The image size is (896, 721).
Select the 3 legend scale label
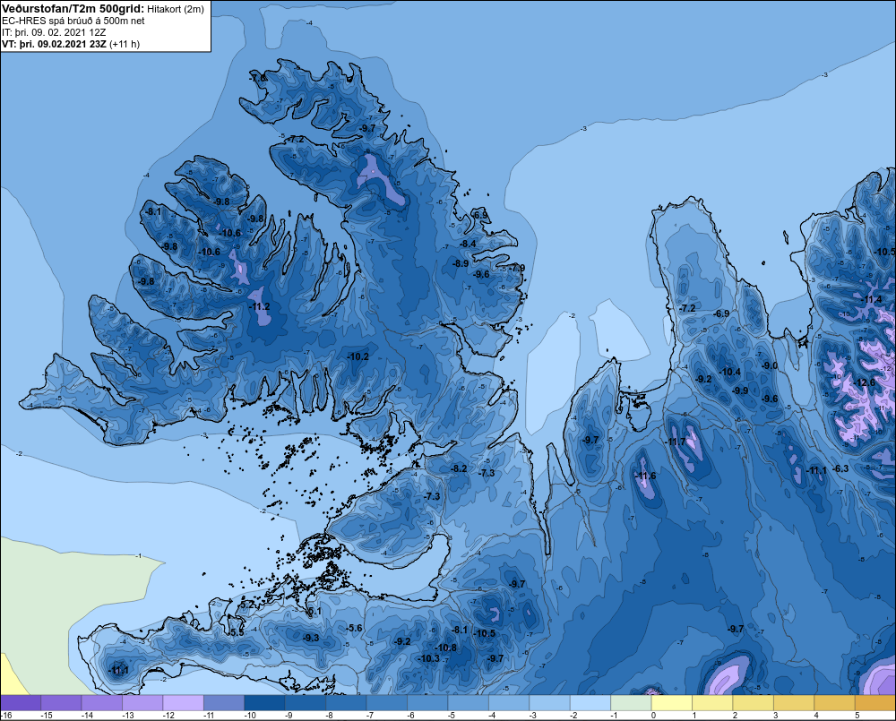775,716
